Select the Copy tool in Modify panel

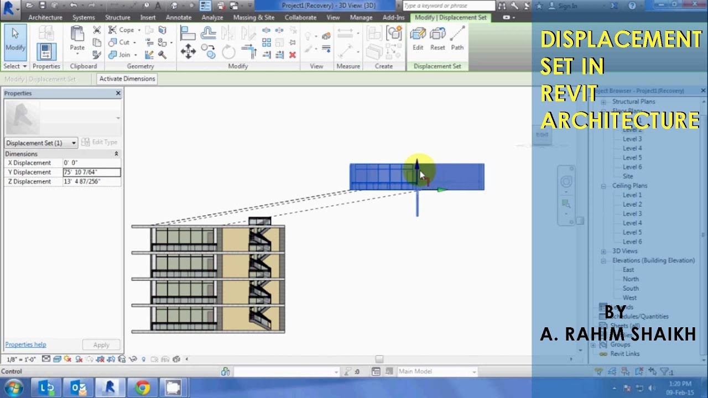pos(208,51)
